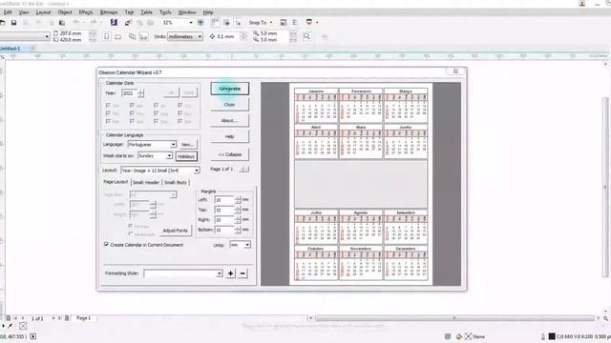Click the Undo arrow in the toolbar
Viewport: 611px width, 343px height.
(x=76, y=23)
